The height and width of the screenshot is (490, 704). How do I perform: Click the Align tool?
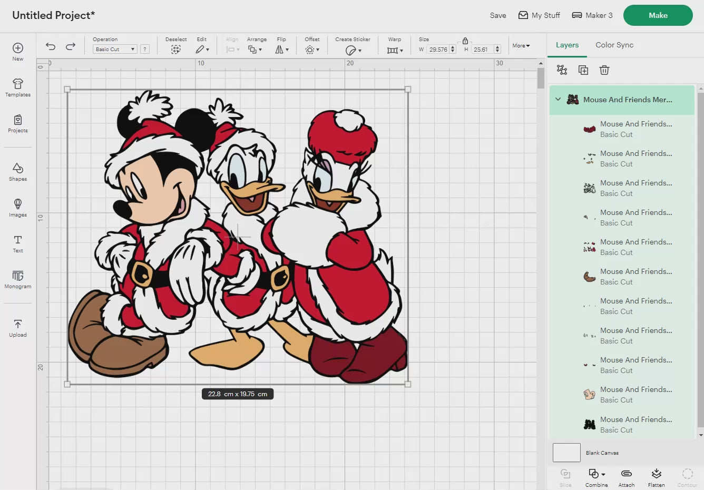point(232,46)
